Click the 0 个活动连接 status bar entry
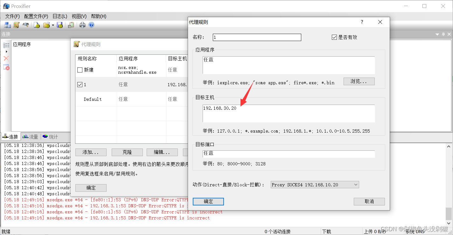The image size is (453, 235). pos(277,232)
